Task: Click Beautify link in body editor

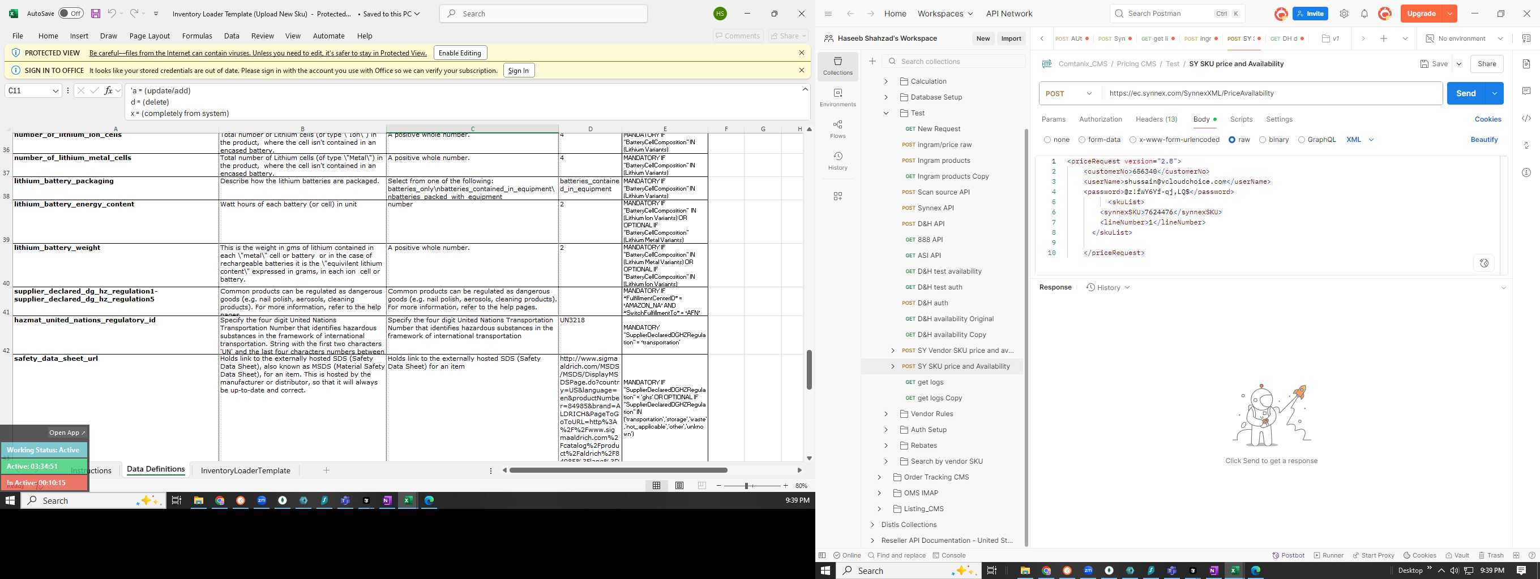Action: (1484, 140)
